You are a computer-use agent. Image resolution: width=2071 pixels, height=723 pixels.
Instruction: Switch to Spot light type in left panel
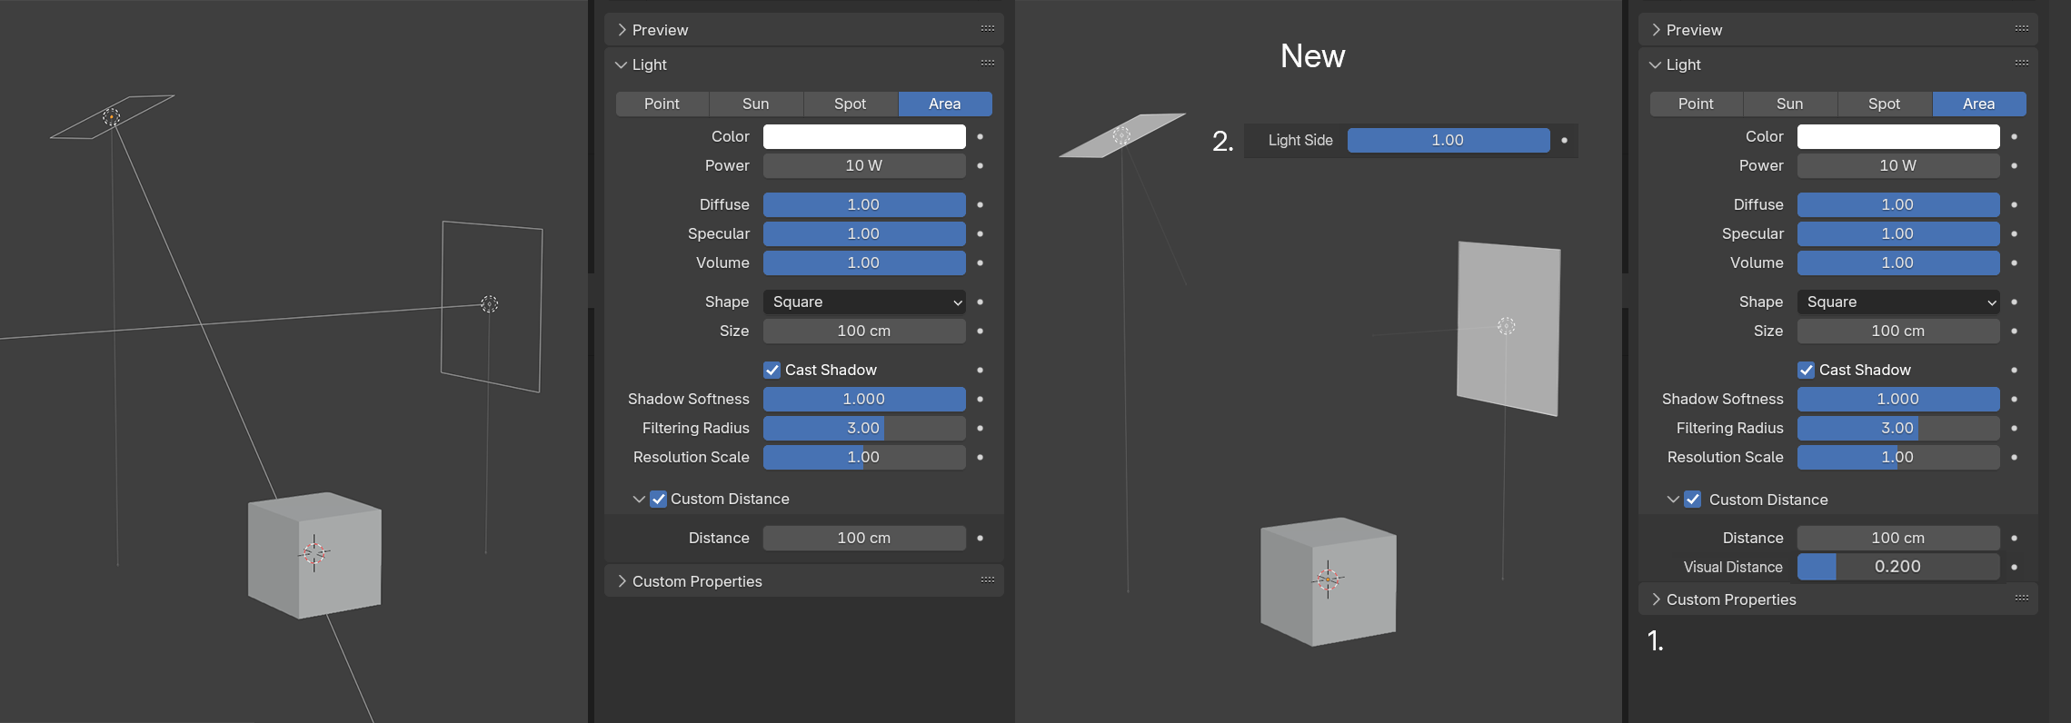pos(851,104)
